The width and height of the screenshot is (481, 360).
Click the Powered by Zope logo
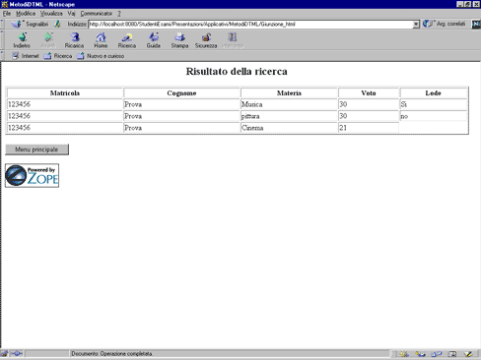tap(32, 175)
